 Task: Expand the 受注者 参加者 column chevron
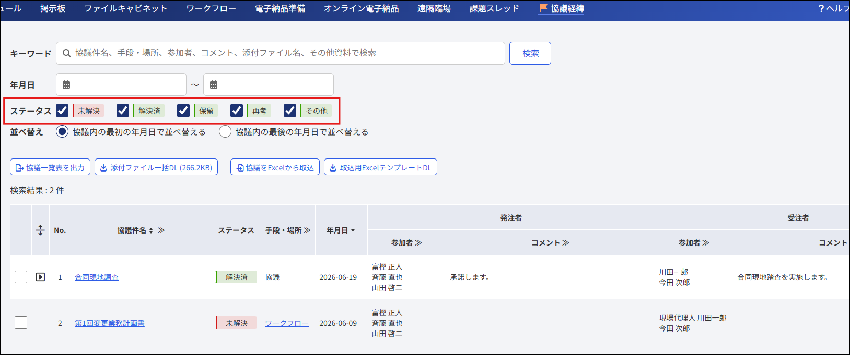(706, 242)
